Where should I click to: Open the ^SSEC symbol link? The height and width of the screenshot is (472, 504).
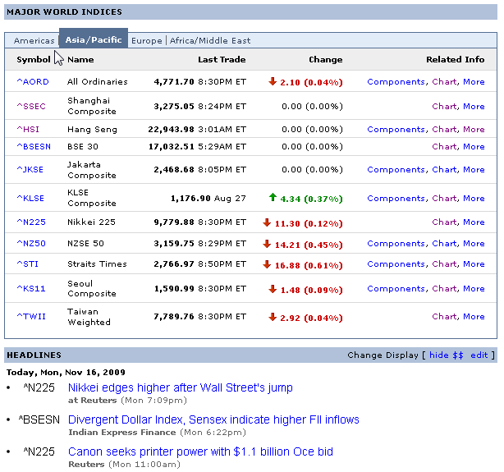point(31,107)
